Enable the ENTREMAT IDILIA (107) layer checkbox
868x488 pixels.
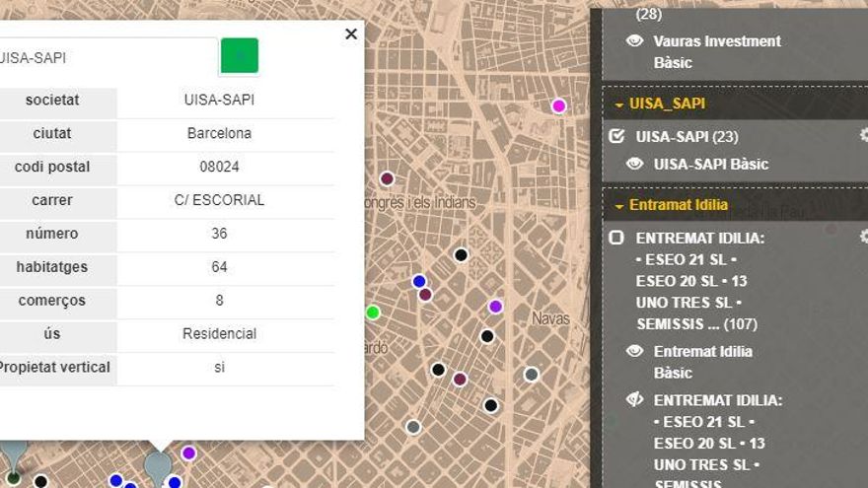point(617,238)
